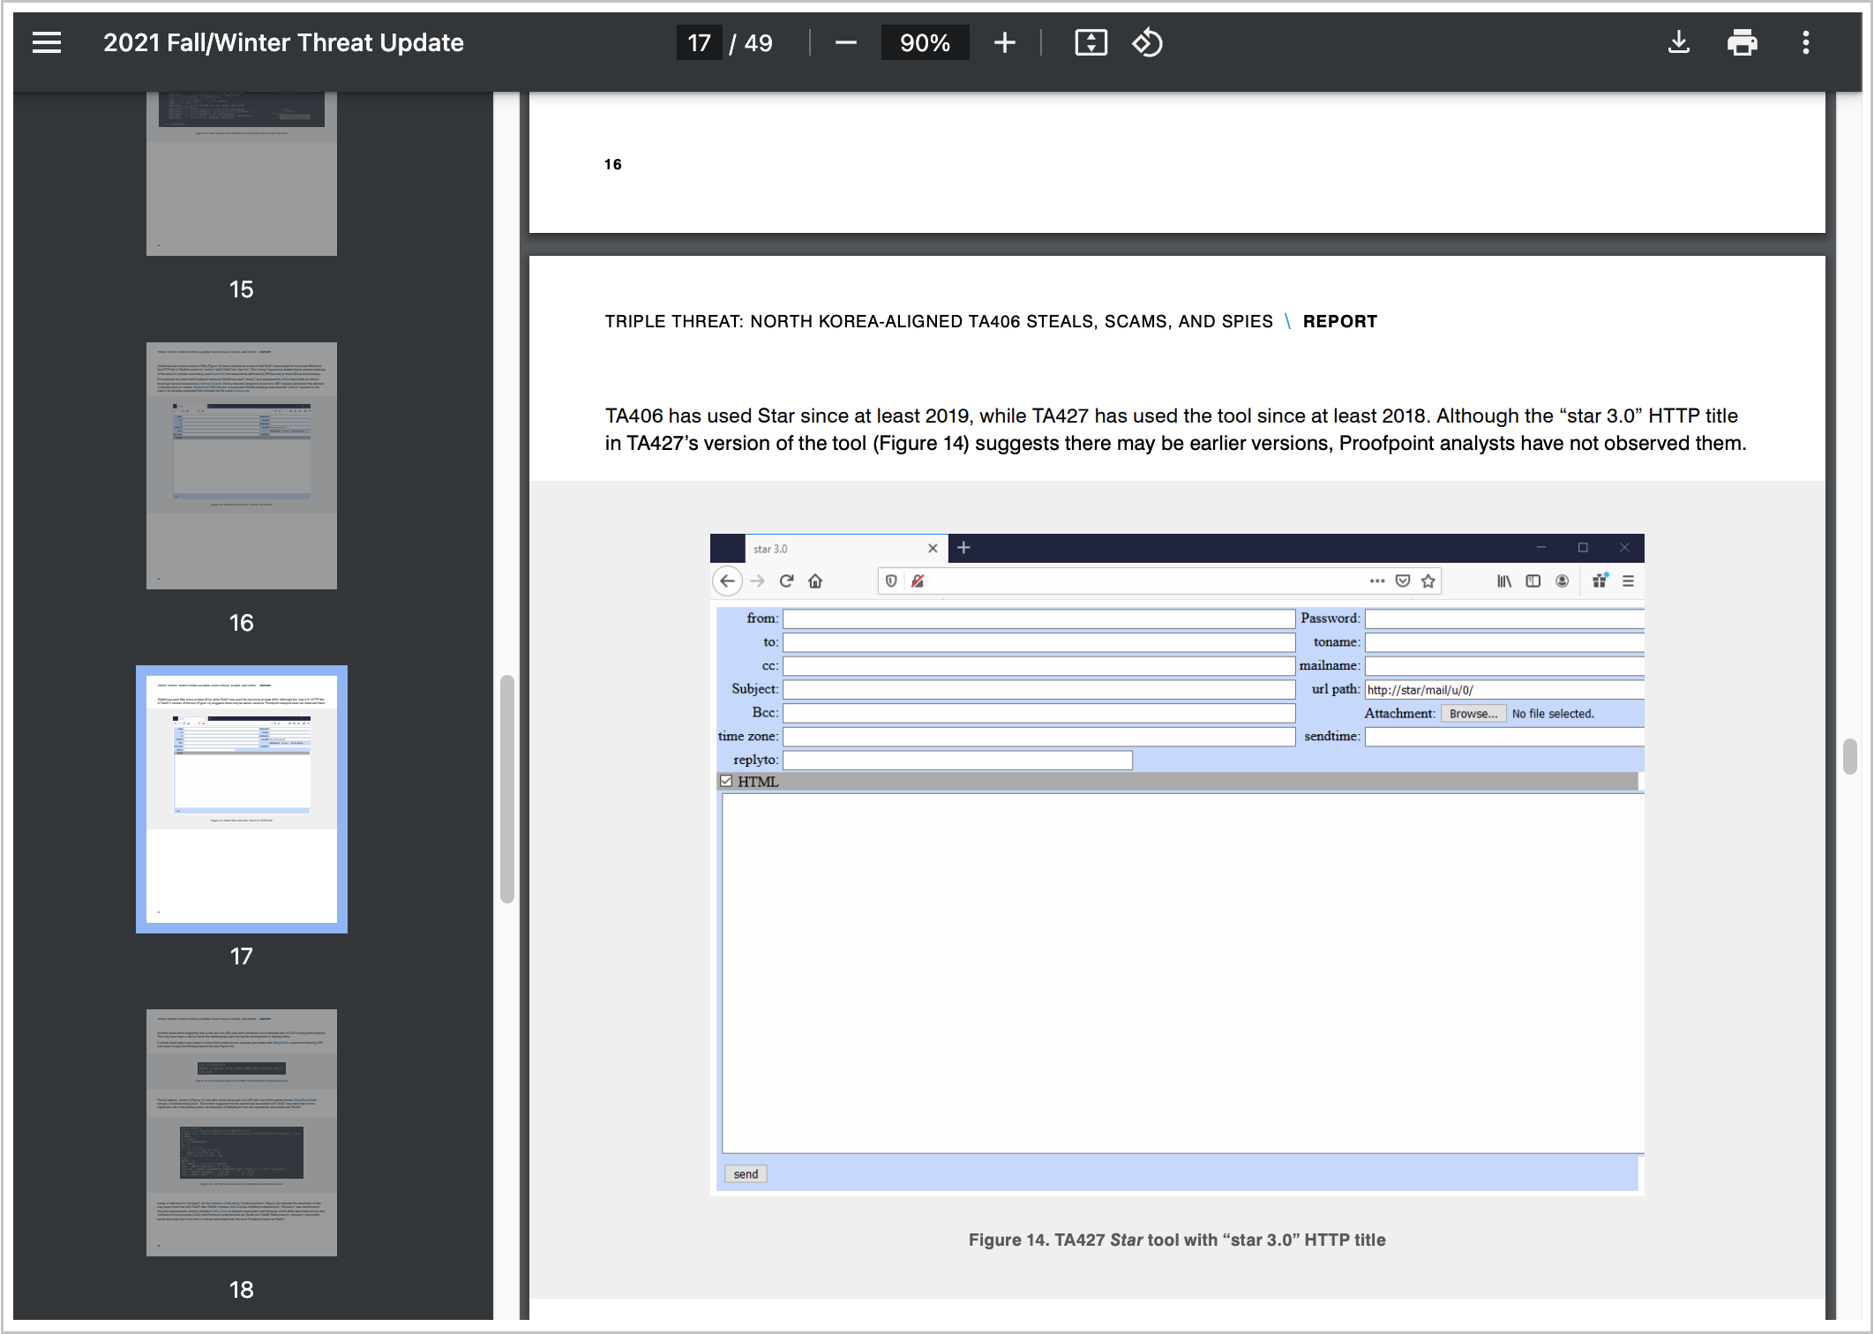Click the 'to:' input field
Screen dimensions: 1874x1334
[x=1038, y=642]
